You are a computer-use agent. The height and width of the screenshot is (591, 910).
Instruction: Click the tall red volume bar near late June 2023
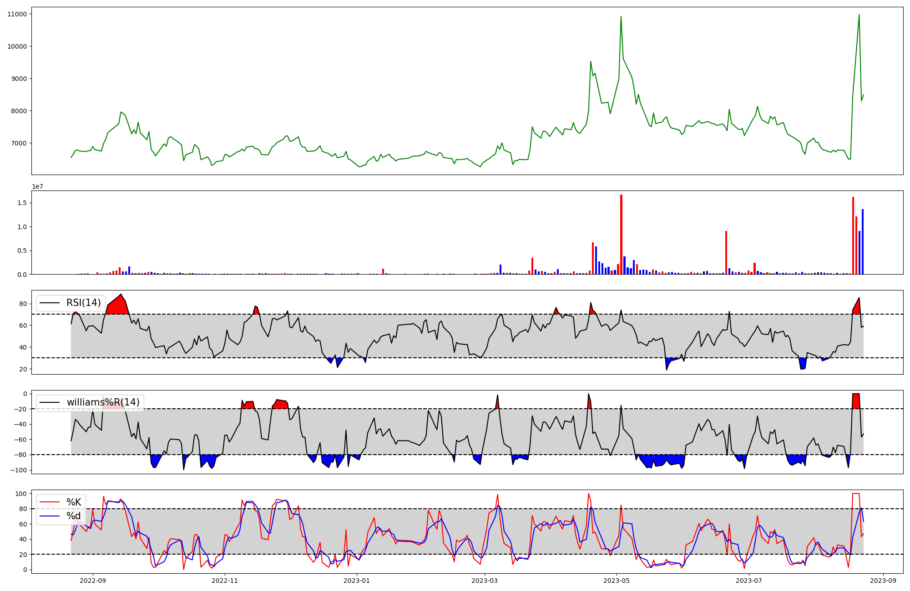[x=726, y=252]
